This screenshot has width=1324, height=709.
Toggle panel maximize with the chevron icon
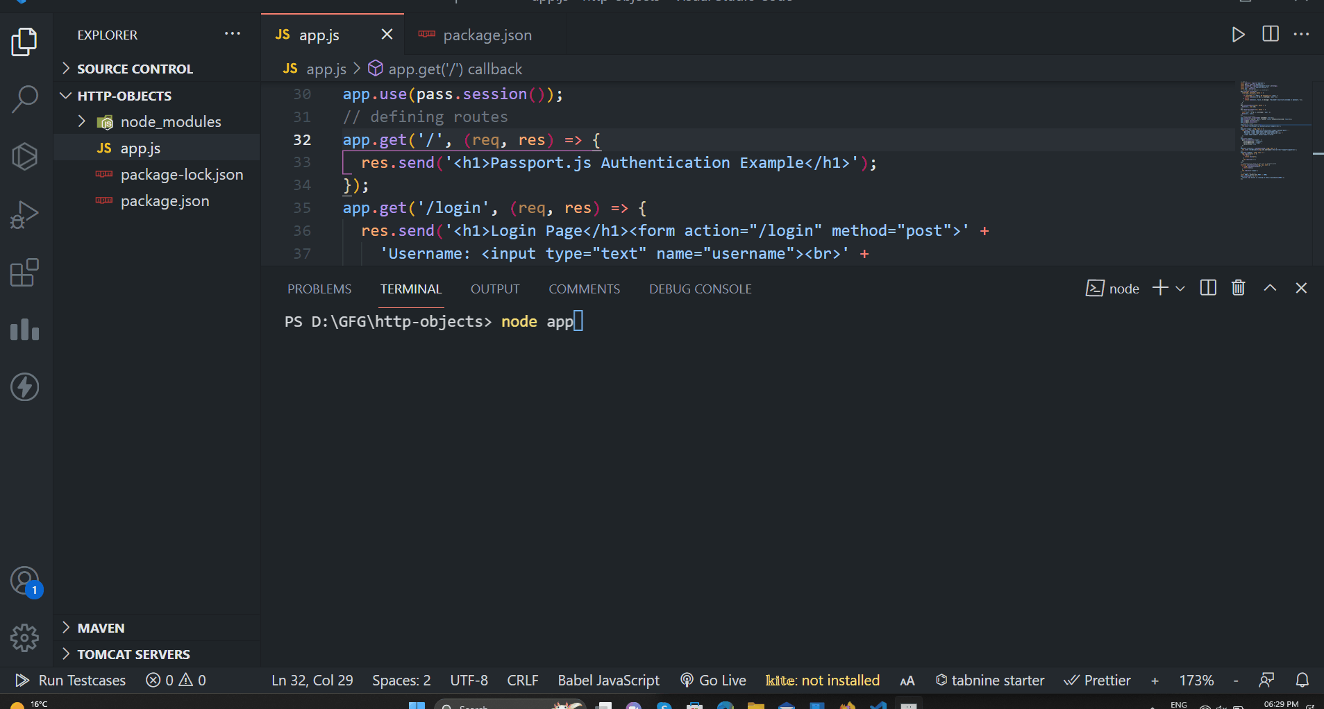tap(1270, 287)
